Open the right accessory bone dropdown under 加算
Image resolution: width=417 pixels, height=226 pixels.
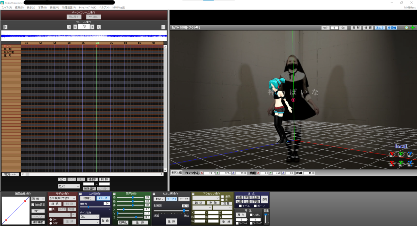pos(222,208)
